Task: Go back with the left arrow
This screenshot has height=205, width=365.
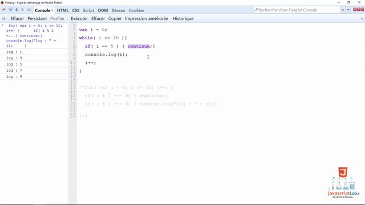Action: click(17, 10)
